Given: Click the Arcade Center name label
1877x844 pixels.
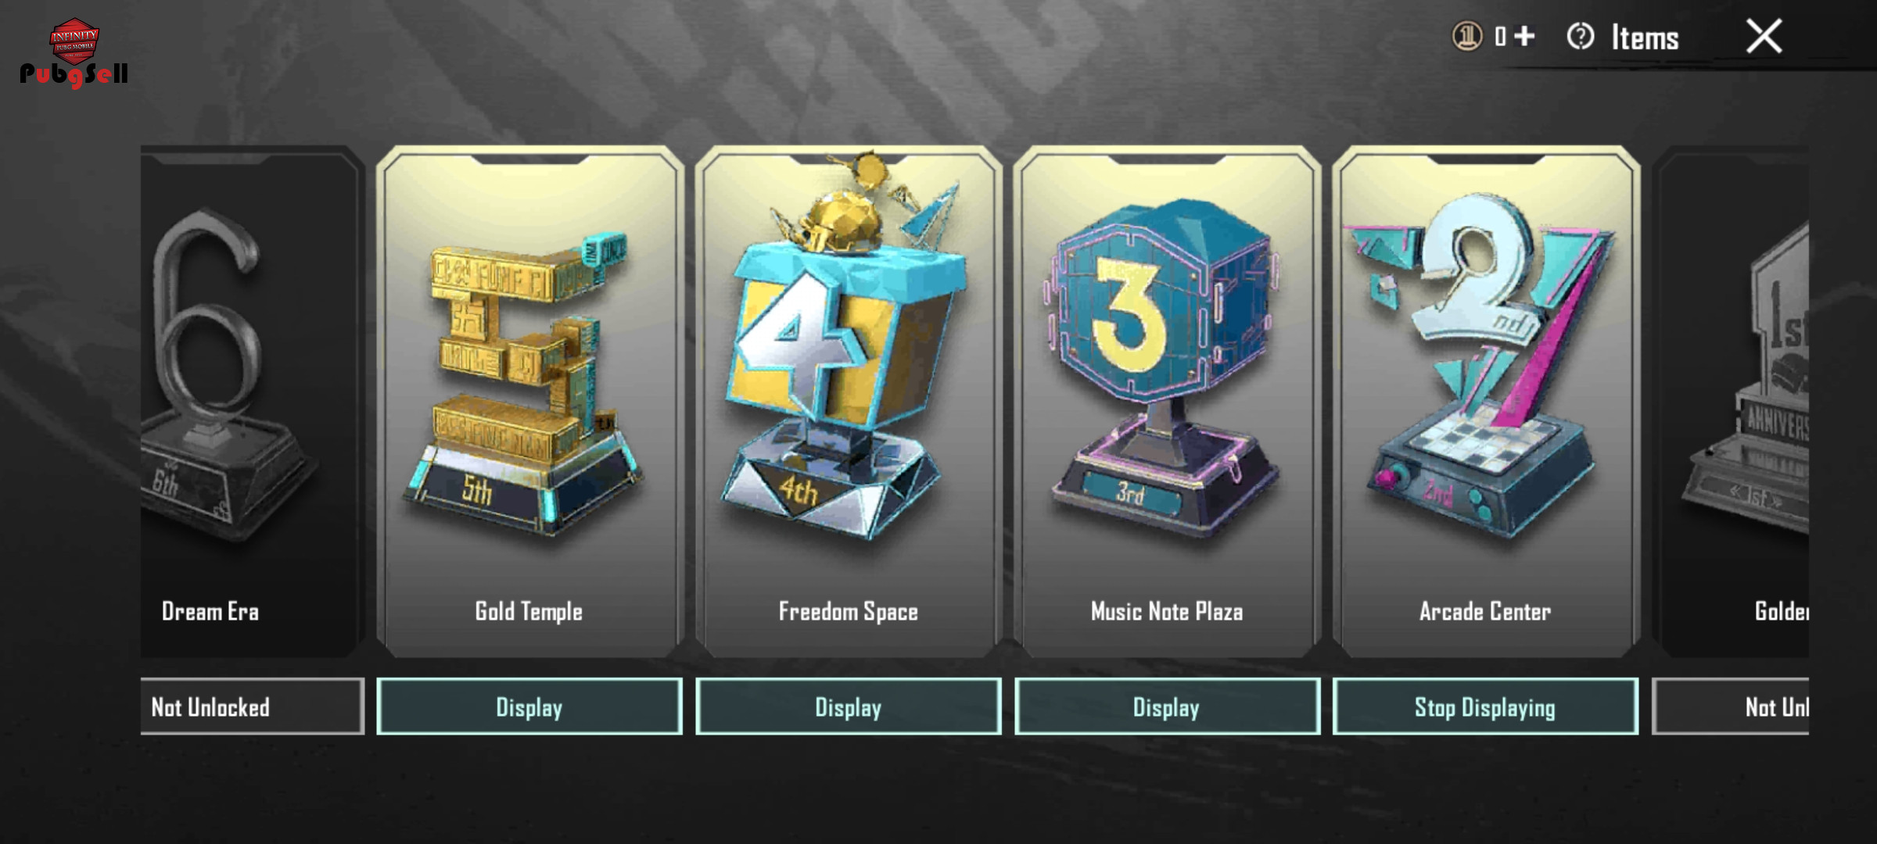Looking at the screenshot, I should point(1485,611).
